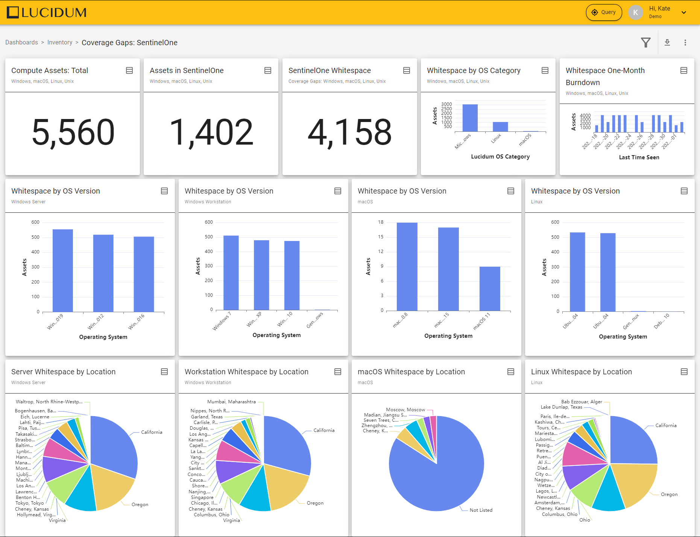Image resolution: width=700 pixels, height=537 pixels.
Task: Select the mac...0.8 bar in macOS chart
Action: [x=407, y=267]
